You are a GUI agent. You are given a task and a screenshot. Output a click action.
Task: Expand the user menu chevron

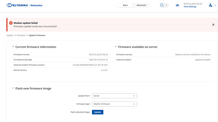coord(215,5)
